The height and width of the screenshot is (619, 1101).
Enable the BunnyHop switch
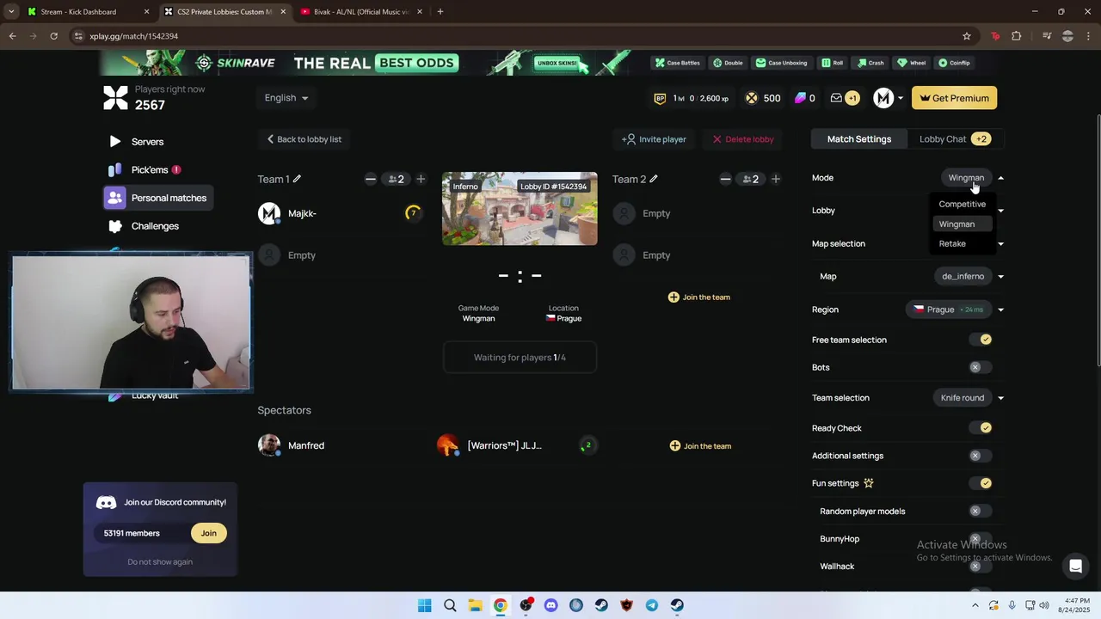click(981, 539)
